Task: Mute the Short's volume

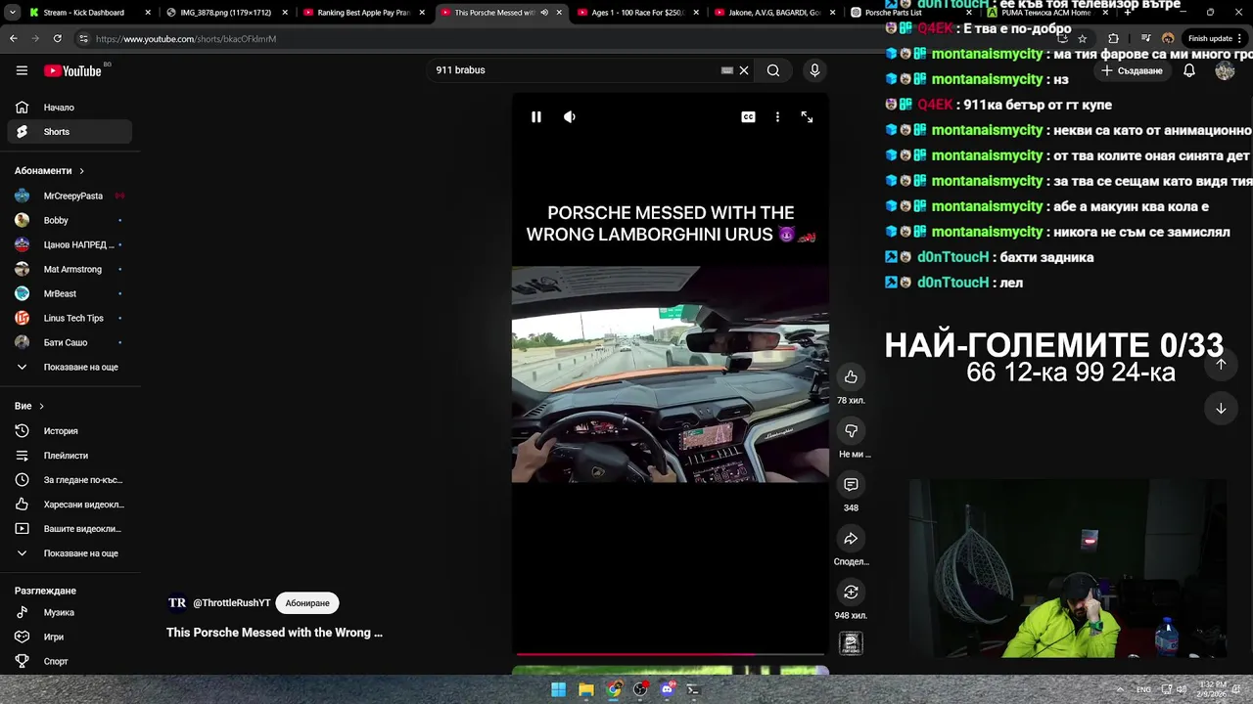Action: 570,116
